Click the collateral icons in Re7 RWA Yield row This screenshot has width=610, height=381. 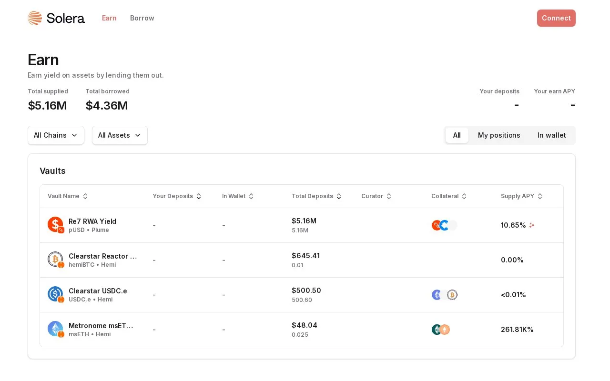(444, 225)
